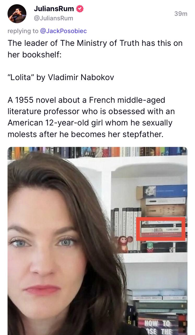The image size is (195, 335).
Task: Click the small green figurine below red box
Action: (x=150, y=247)
